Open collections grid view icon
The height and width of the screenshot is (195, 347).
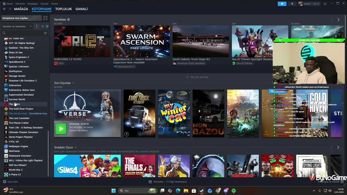45,18
